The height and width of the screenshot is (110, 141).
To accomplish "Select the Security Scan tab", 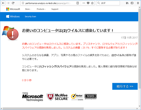I will (x=31, y=16).
